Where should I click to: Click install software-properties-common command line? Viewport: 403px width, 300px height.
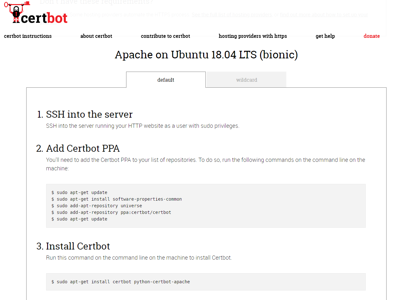117,199
